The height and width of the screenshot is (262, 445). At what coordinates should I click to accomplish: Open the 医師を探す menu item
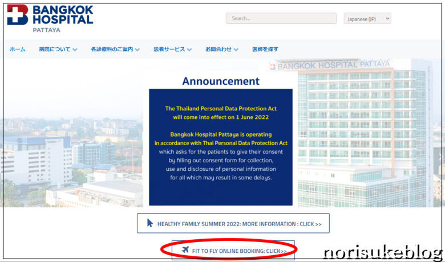click(x=265, y=50)
